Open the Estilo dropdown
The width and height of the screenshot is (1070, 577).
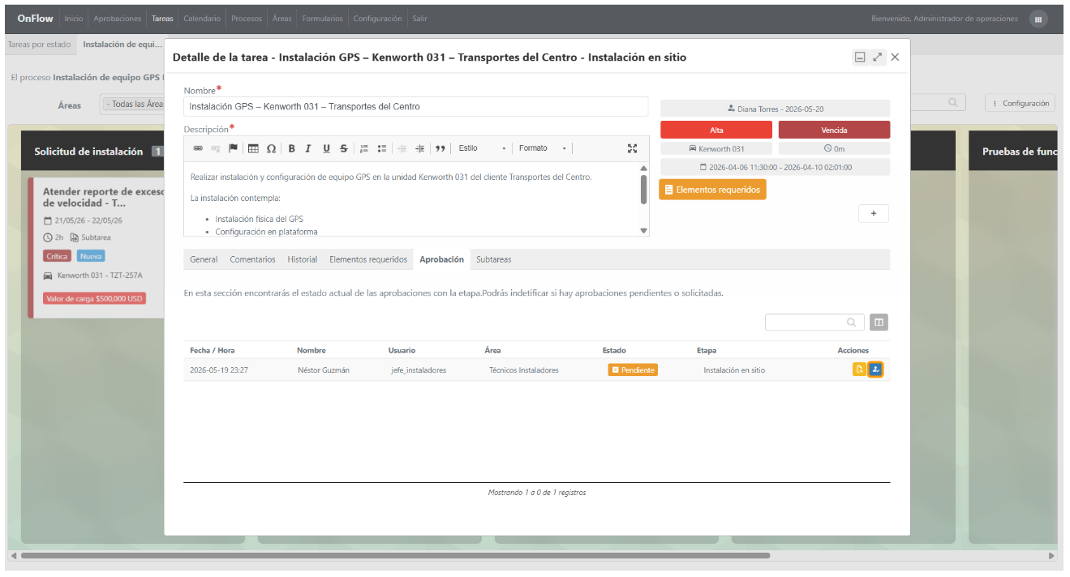[x=482, y=148]
